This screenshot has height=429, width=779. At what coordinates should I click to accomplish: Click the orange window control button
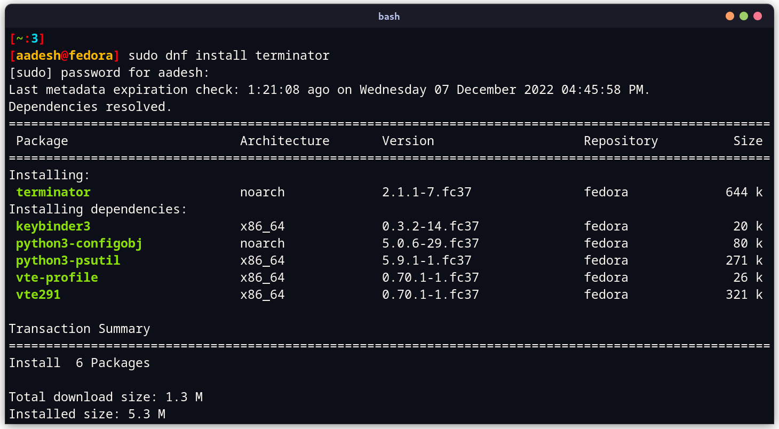point(729,16)
